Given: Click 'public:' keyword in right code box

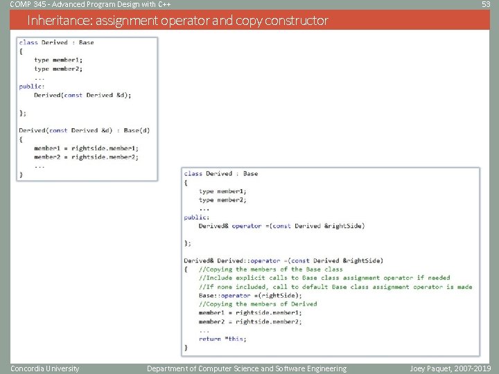Looking at the screenshot, I should tap(197, 217).
